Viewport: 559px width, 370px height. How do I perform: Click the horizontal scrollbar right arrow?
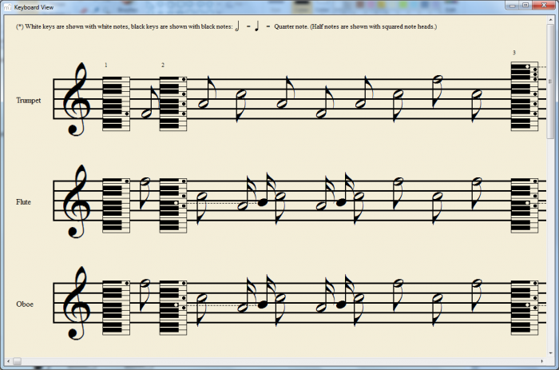coord(542,361)
